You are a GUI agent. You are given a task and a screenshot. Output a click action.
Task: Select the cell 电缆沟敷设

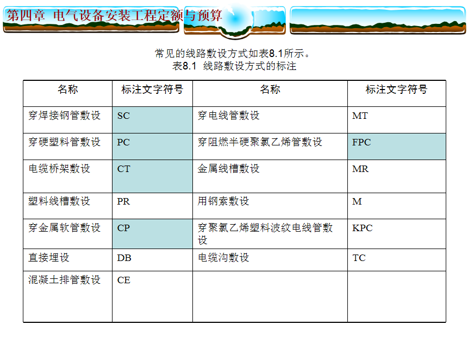pos(270,260)
